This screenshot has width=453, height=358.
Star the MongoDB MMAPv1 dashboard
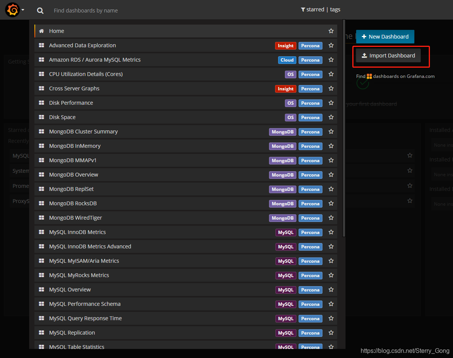pos(331,160)
